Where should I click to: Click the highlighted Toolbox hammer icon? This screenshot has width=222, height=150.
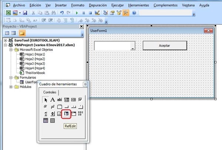tap(126, 13)
